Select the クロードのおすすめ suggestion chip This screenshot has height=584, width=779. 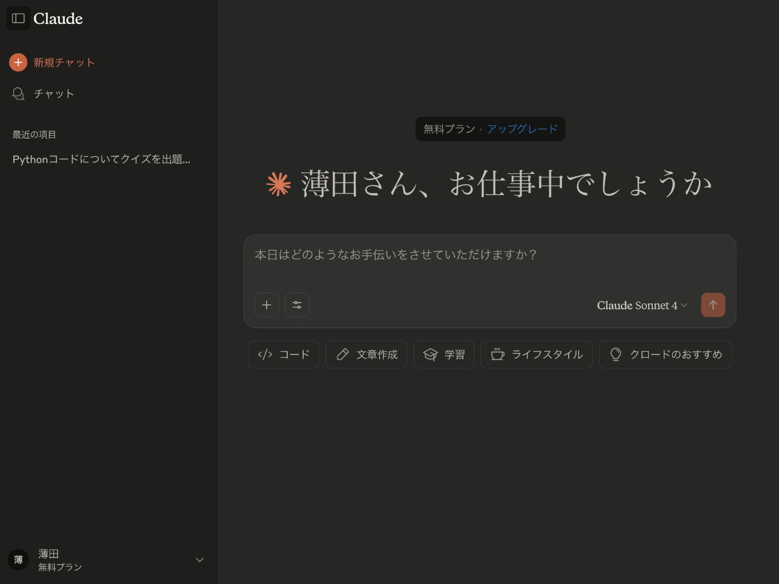tap(665, 354)
